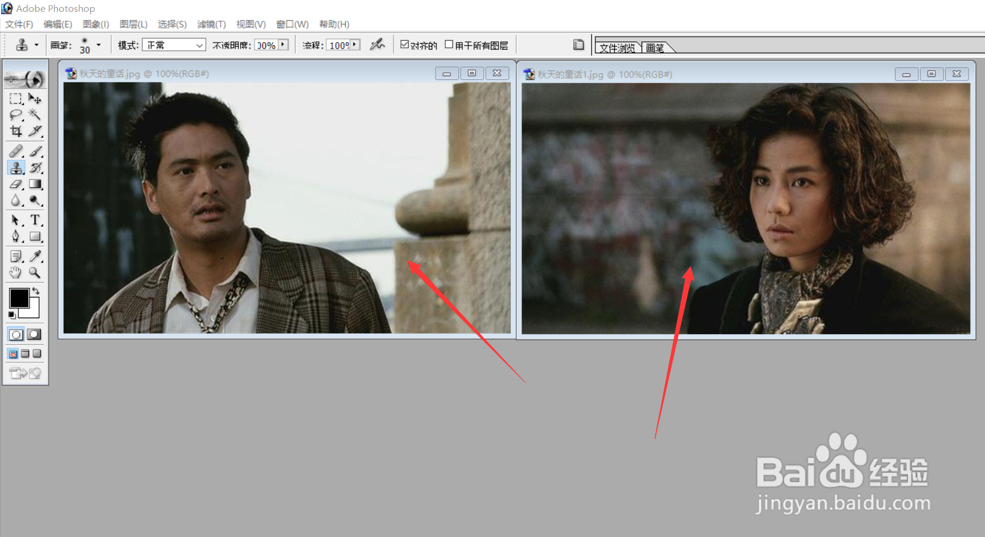This screenshot has width=985, height=537.
Task: Select the Brush tool
Action: tap(35, 151)
